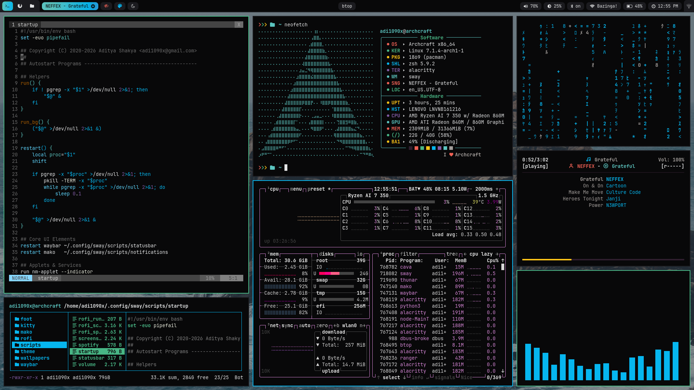
Task: Click the info option in btop footer
Action: 417,377
